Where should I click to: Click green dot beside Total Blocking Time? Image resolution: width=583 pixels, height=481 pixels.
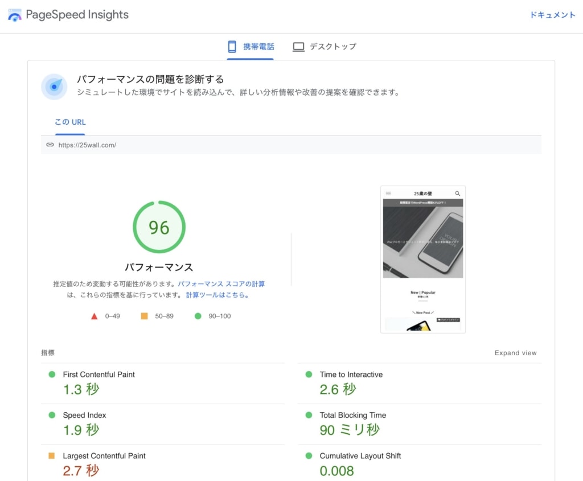pos(309,415)
